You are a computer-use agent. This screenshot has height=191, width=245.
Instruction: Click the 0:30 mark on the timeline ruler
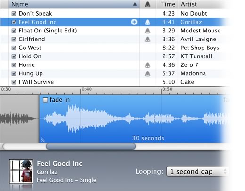tap(6, 89)
